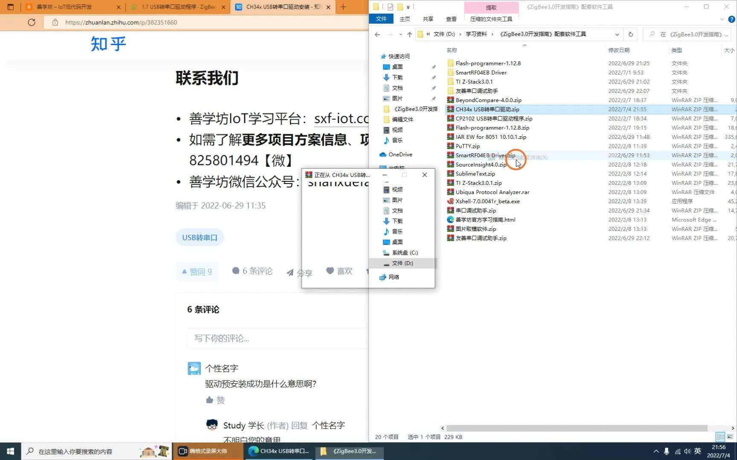Click the up-one-level arrow in Explorer
This screenshot has height=460, width=737.
(409, 34)
